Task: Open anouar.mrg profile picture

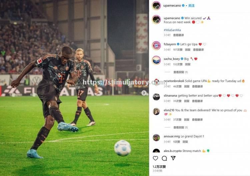Action: (x=156, y=138)
